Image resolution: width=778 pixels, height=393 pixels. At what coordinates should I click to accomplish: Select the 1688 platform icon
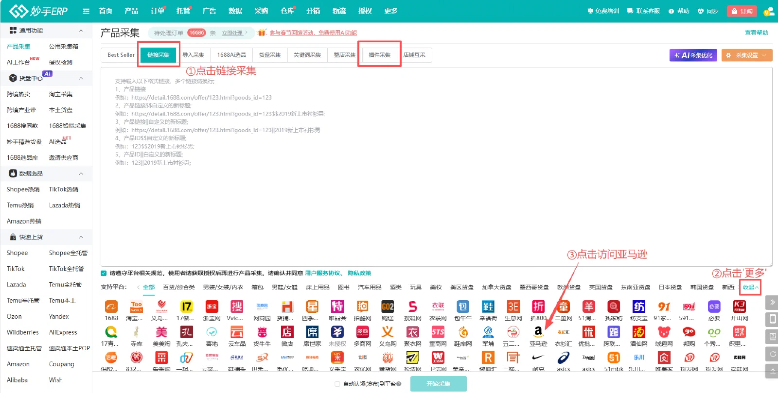pos(111,307)
